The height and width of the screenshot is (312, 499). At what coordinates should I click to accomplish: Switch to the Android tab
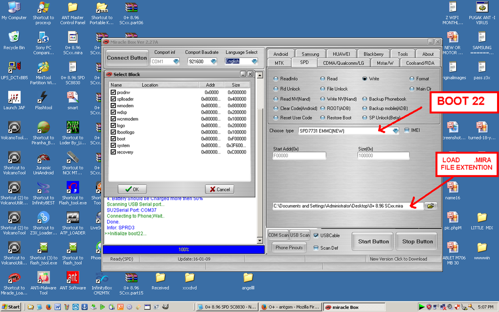[x=281, y=54]
